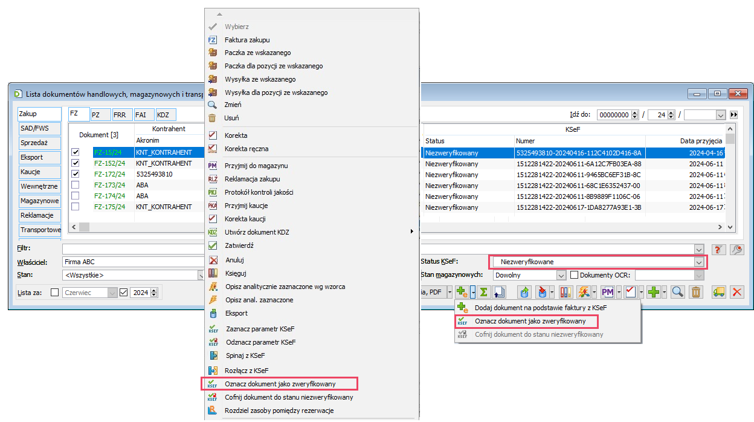Click the lightning analytic description toolbar icon

(584, 292)
